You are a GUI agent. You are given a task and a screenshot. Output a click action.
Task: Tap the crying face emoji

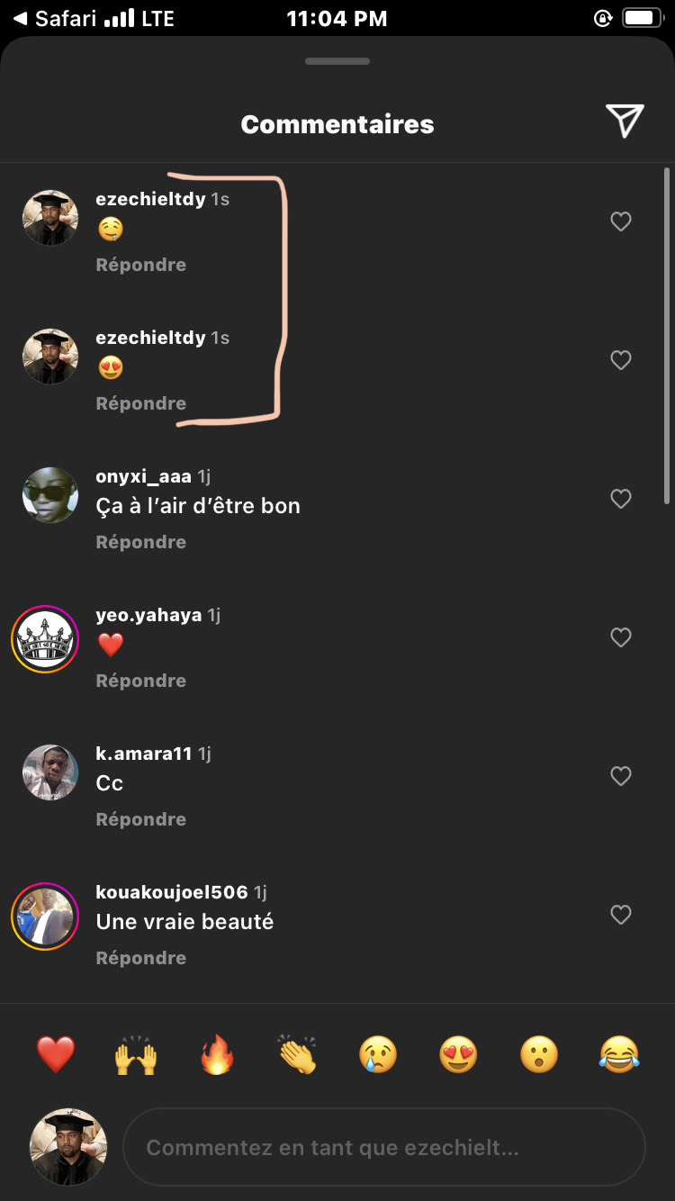[x=378, y=1054]
